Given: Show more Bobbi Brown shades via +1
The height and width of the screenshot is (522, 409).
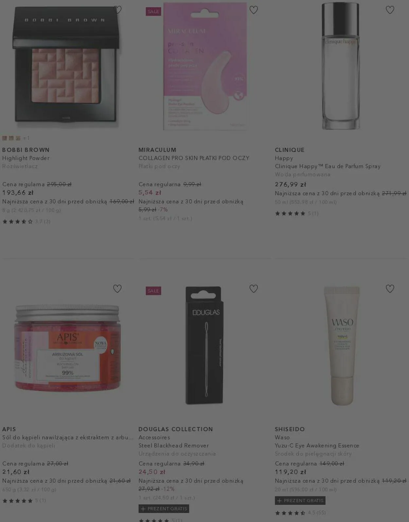Looking at the screenshot, I should pos(26,138).
